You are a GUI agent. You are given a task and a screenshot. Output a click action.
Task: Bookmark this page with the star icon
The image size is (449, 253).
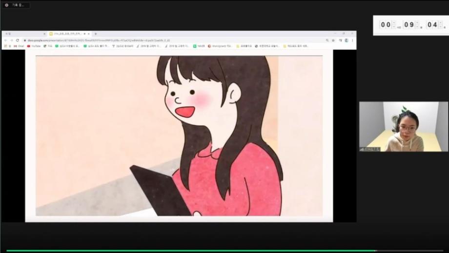(333, 40)
